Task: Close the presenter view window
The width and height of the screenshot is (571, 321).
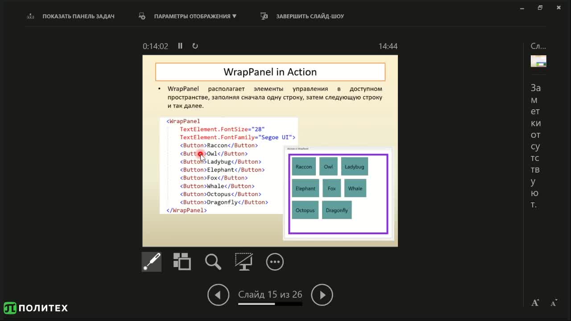Action: [559, 8]
